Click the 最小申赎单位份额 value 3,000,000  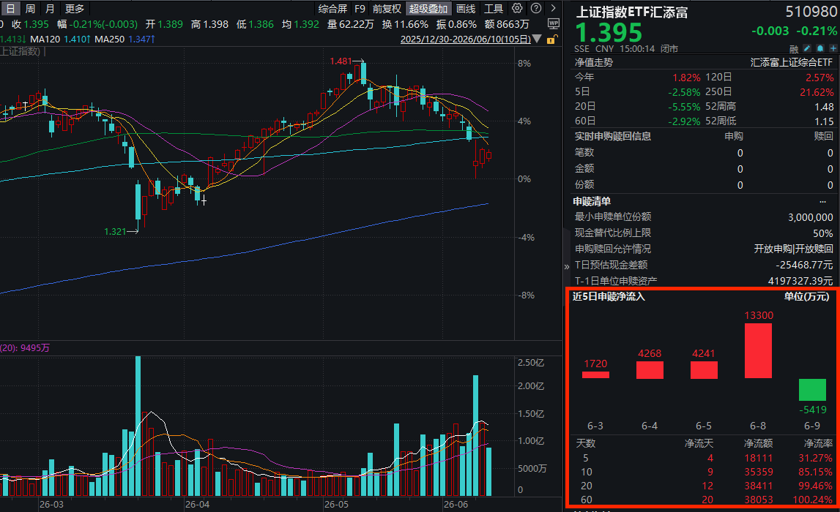(x=811, y=217)
